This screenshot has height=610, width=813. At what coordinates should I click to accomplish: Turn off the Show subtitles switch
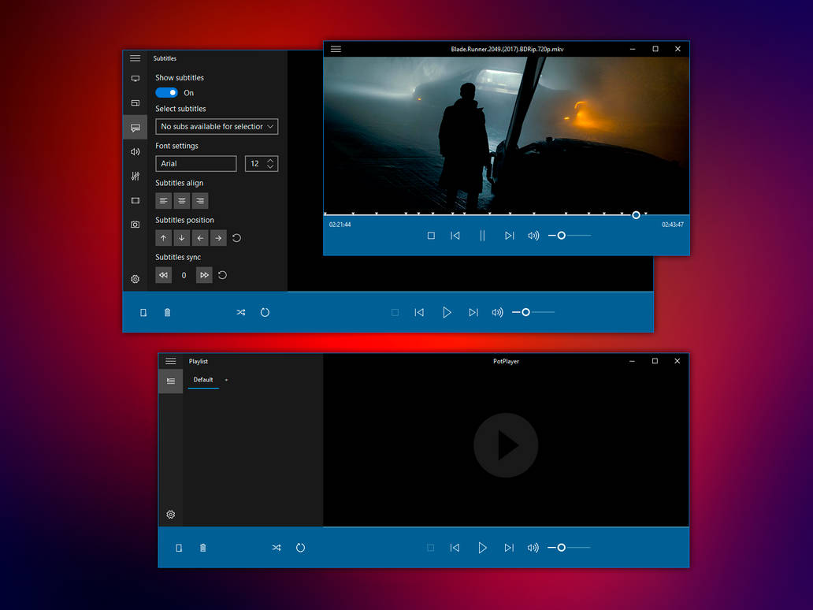[x=166, y=93]
